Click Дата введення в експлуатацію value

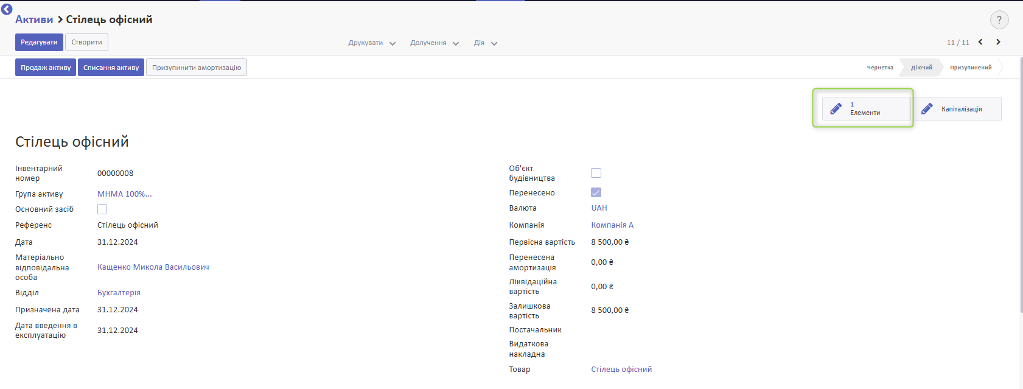point(117,331)
